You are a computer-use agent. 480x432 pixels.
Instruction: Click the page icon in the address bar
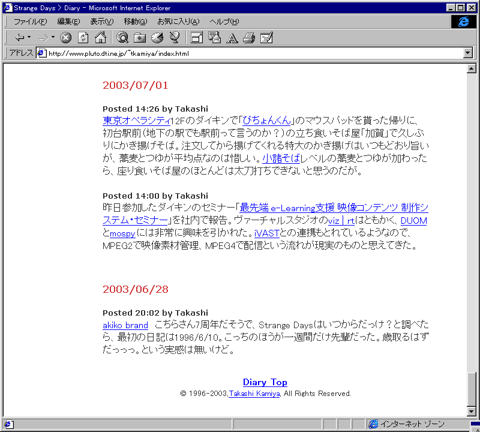pos(41,53)
